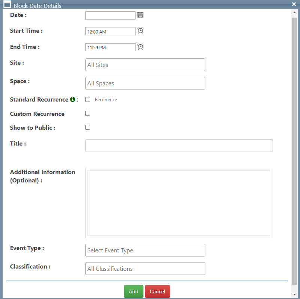Focus the Title text field
Image resolution: width=300 pixels, height=299 pixels.
(179, 146)
